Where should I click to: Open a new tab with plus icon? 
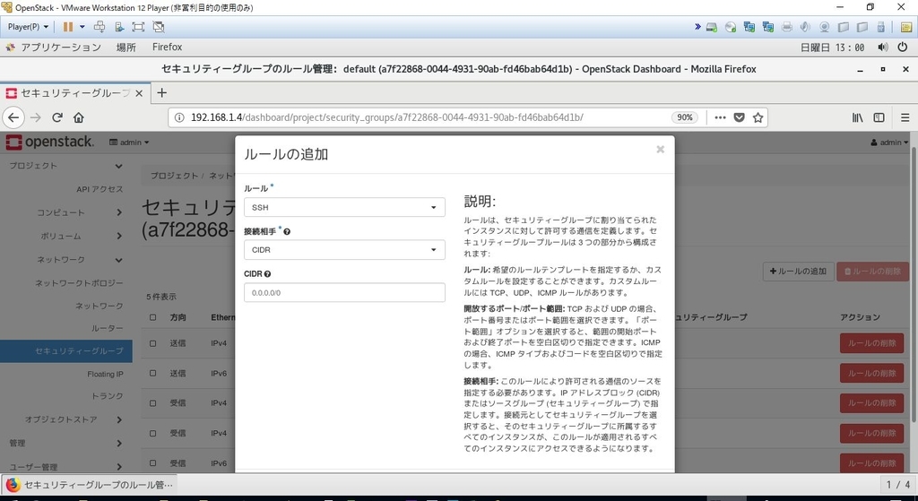pyautogui.click(x=162, y=92)
